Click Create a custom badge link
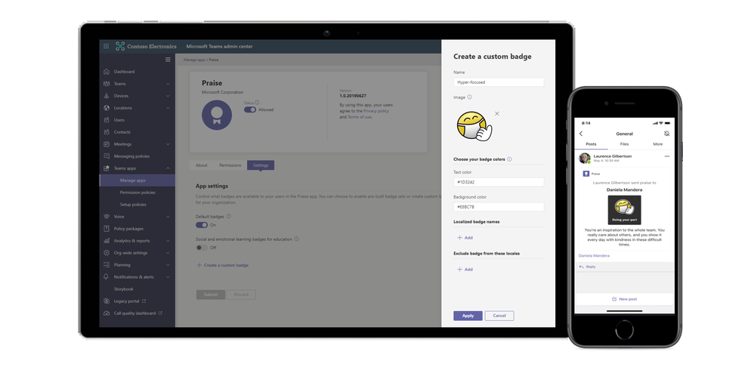The height and width of the screenshot is (367, 754). pos(223,265)
